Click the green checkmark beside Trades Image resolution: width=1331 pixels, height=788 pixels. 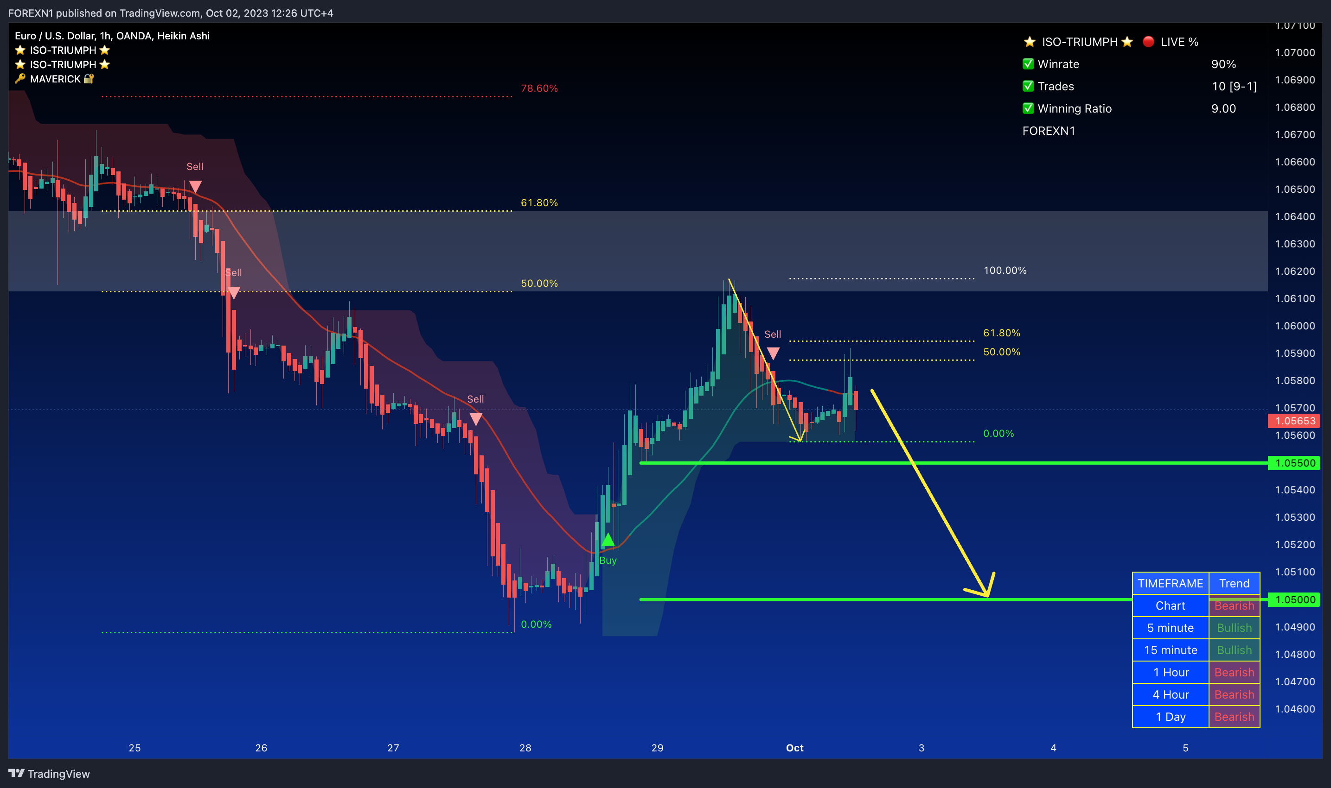pyautogui.click(x=1028, y=86)
